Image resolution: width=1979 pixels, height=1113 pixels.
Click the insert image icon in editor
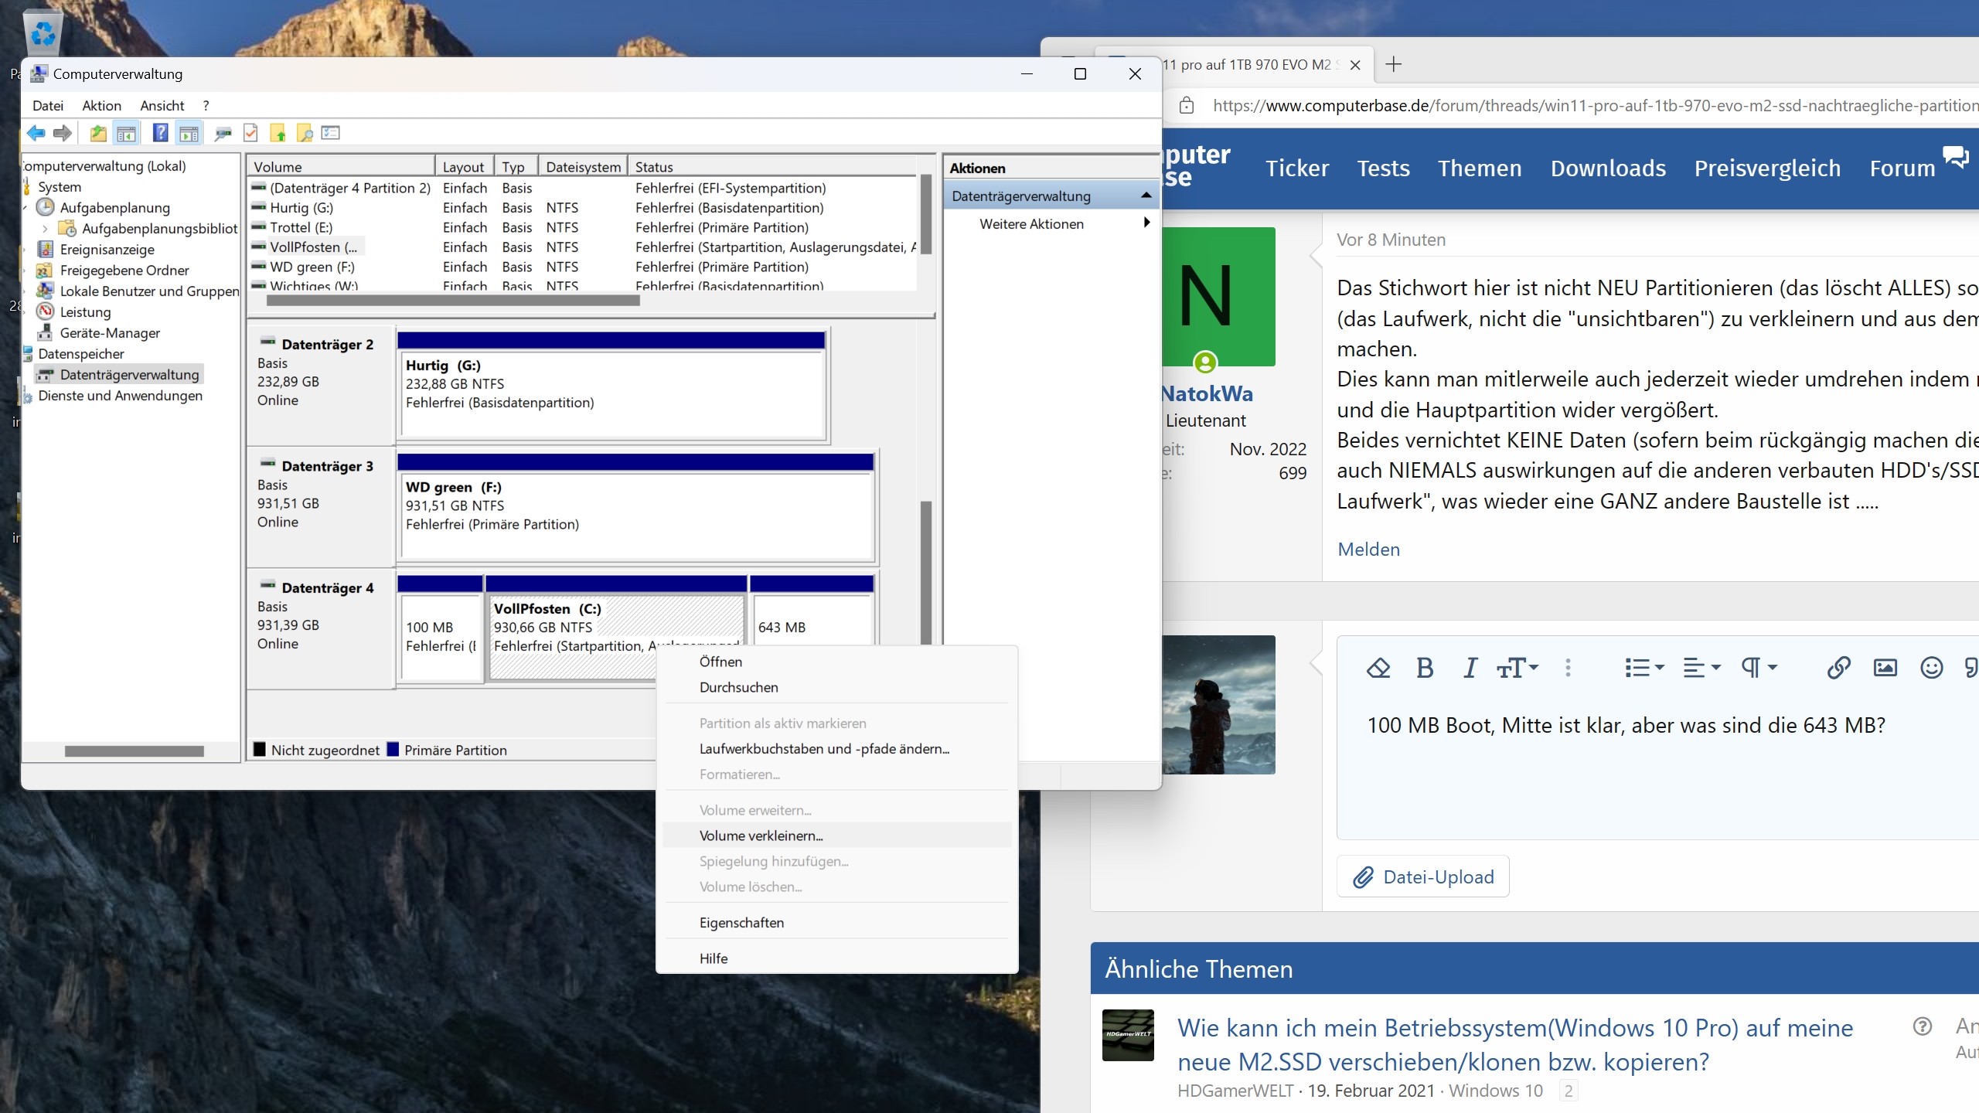coord(1885,668)
